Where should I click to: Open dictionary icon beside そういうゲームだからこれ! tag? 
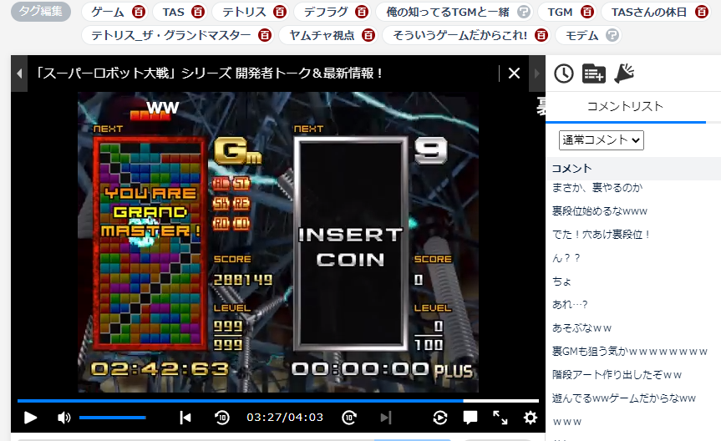541,35
